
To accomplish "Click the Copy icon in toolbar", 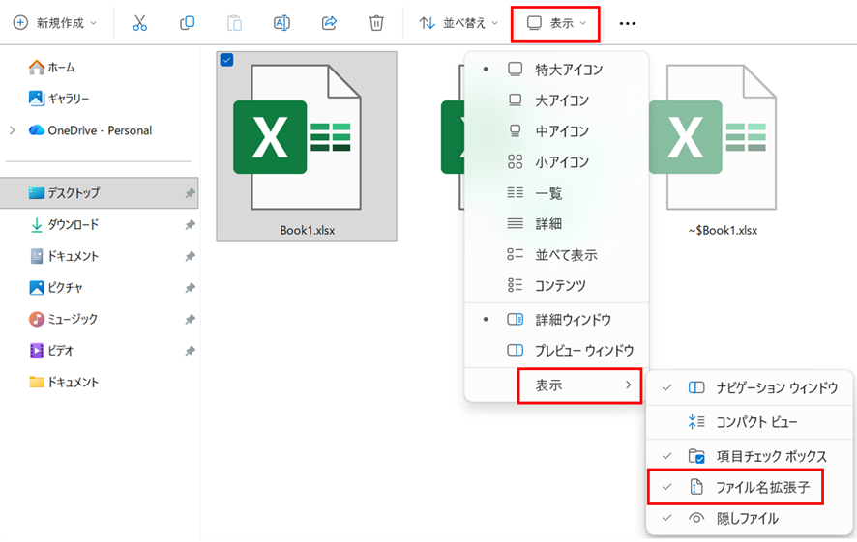I will click(x=188, y=23).
